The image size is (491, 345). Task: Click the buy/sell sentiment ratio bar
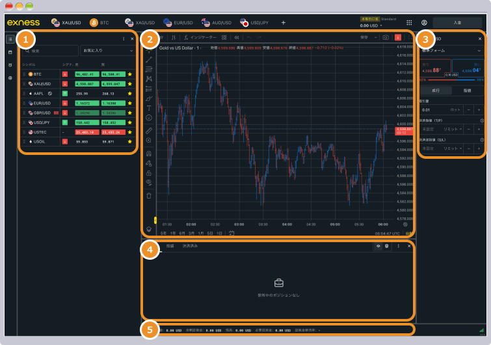(x=451, y=79)
